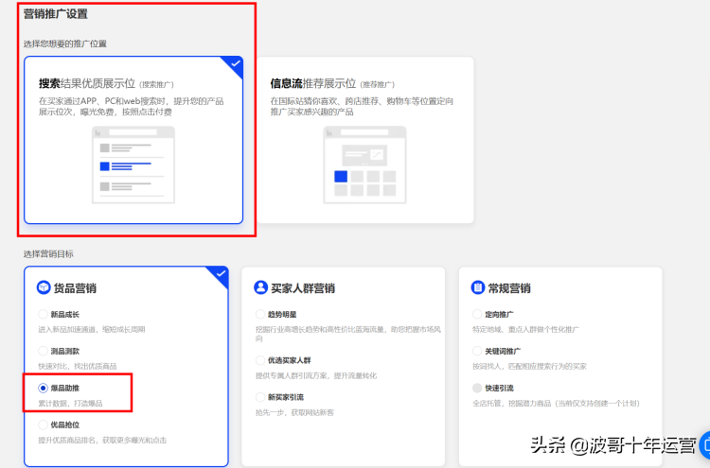Select the 搜索结果优质展示位 card

point(133,140)
